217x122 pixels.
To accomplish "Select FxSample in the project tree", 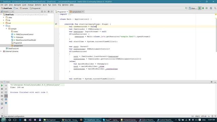I will [x=19, y=37].
